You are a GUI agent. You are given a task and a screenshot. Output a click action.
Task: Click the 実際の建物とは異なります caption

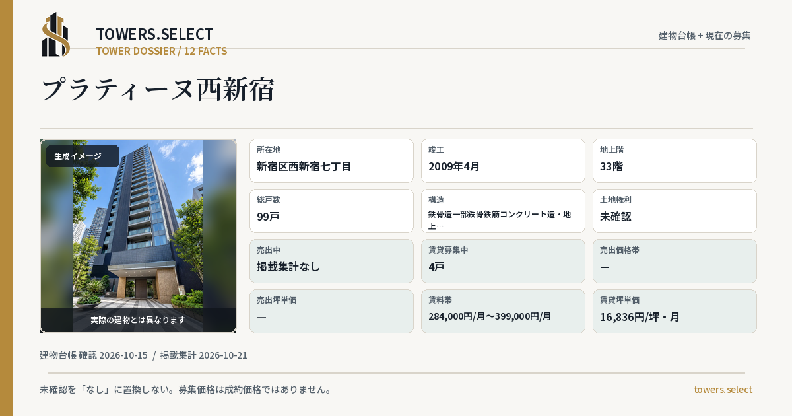point(138,320)
